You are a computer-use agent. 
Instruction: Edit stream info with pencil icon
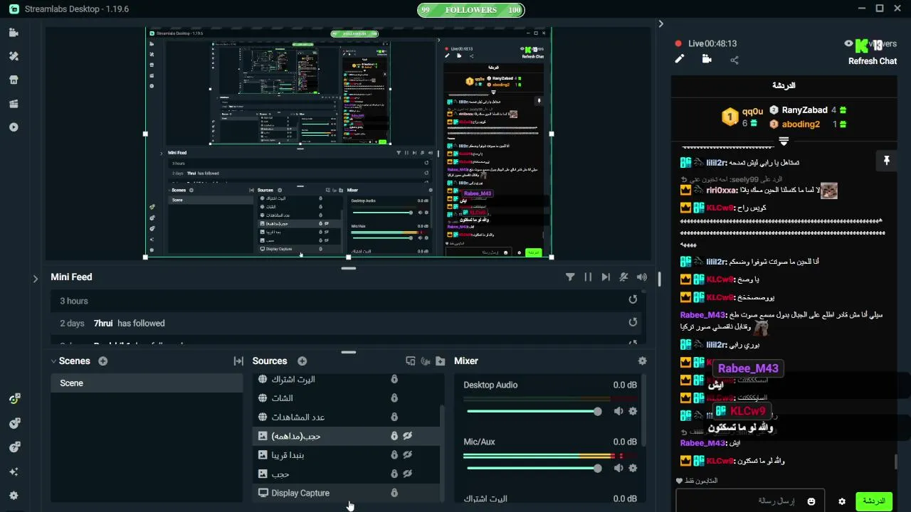(679, 60)
